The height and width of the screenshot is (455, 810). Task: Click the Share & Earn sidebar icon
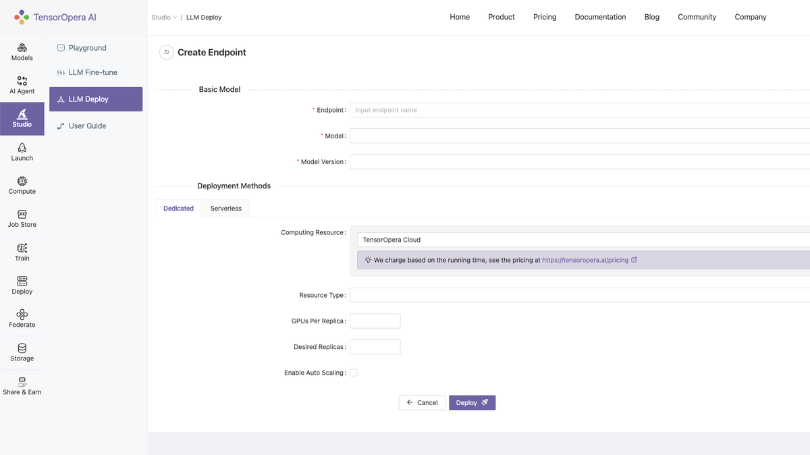pyautogui.click(x=22, y=385)
